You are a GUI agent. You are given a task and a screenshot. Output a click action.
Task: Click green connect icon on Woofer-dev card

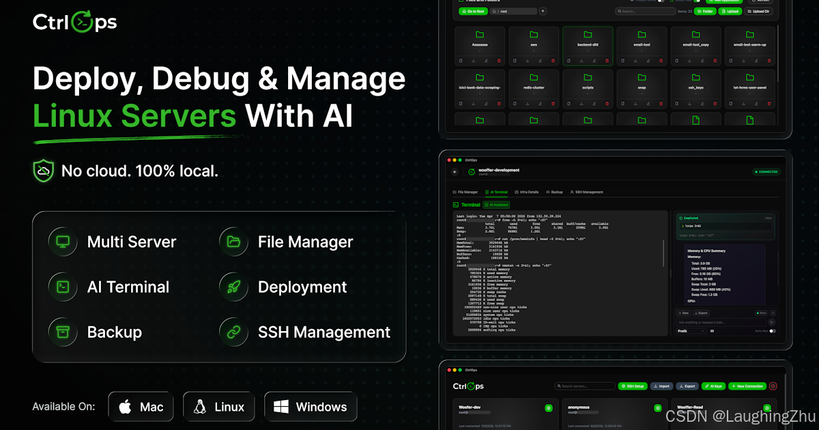549,407
